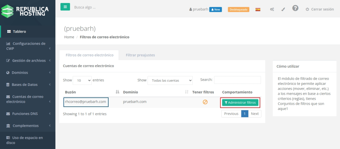
Task: Open the settings gears icon in top bar
Action: click(x=272, y=9)
